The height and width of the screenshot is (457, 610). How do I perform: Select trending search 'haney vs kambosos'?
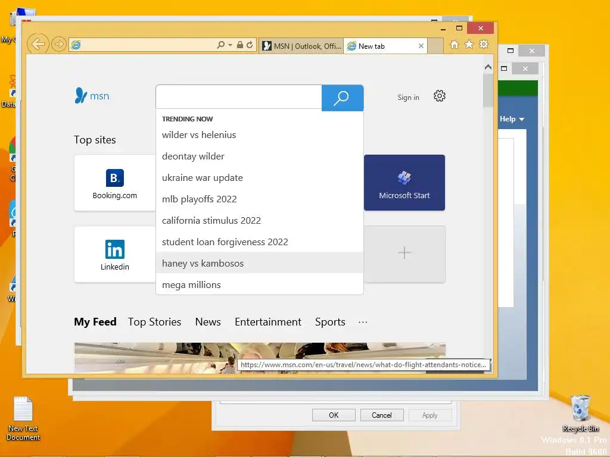tap(260, 263)
